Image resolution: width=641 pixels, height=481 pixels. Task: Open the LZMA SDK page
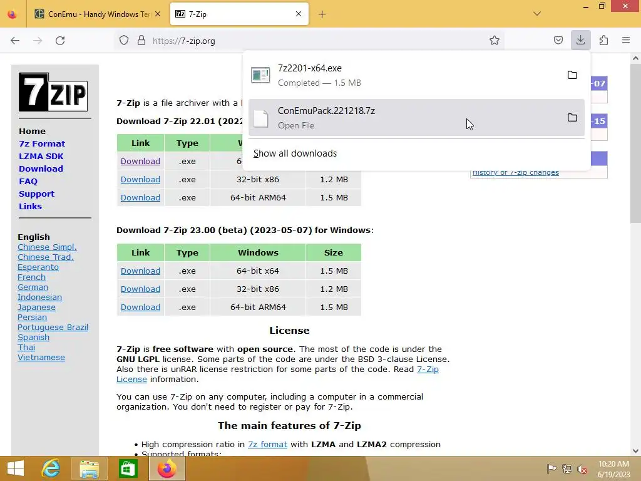[41, 156]
